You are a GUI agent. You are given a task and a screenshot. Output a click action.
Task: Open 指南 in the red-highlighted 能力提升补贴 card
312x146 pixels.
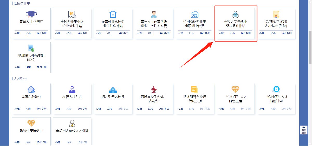[232, 33]
